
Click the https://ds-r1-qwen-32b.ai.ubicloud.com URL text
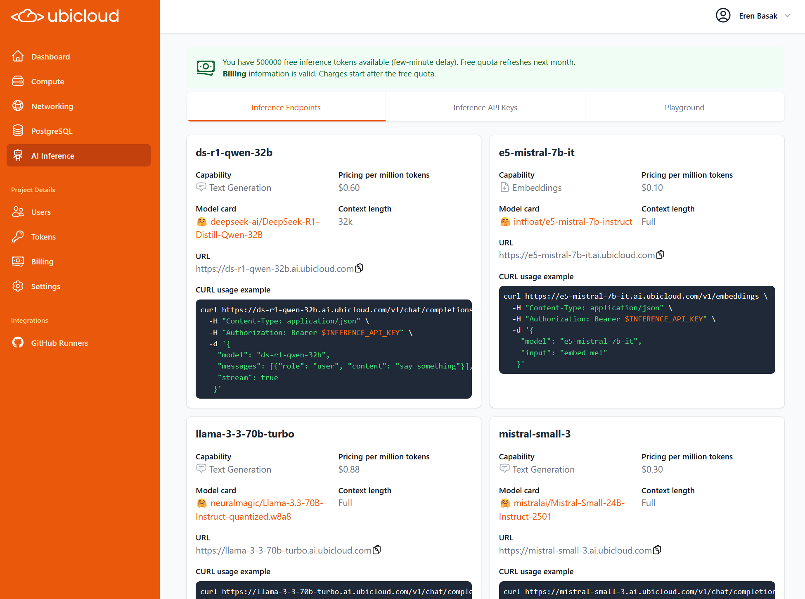(275, 269)
